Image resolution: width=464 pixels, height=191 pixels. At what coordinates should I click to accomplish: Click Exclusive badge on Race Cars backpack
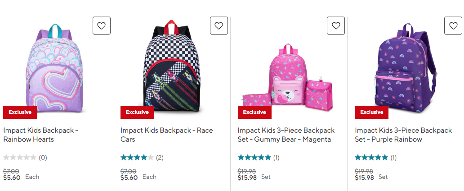137,112
